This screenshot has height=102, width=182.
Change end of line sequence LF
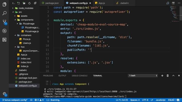point(152,100)
